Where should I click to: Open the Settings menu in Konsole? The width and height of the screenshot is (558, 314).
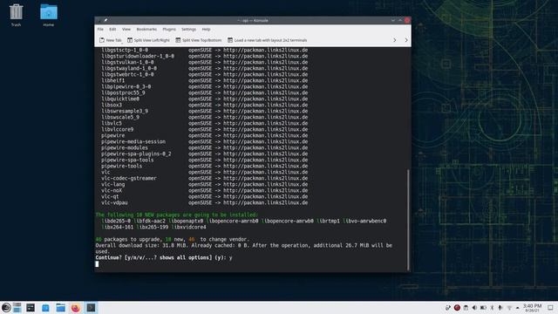tap(188, 29)
